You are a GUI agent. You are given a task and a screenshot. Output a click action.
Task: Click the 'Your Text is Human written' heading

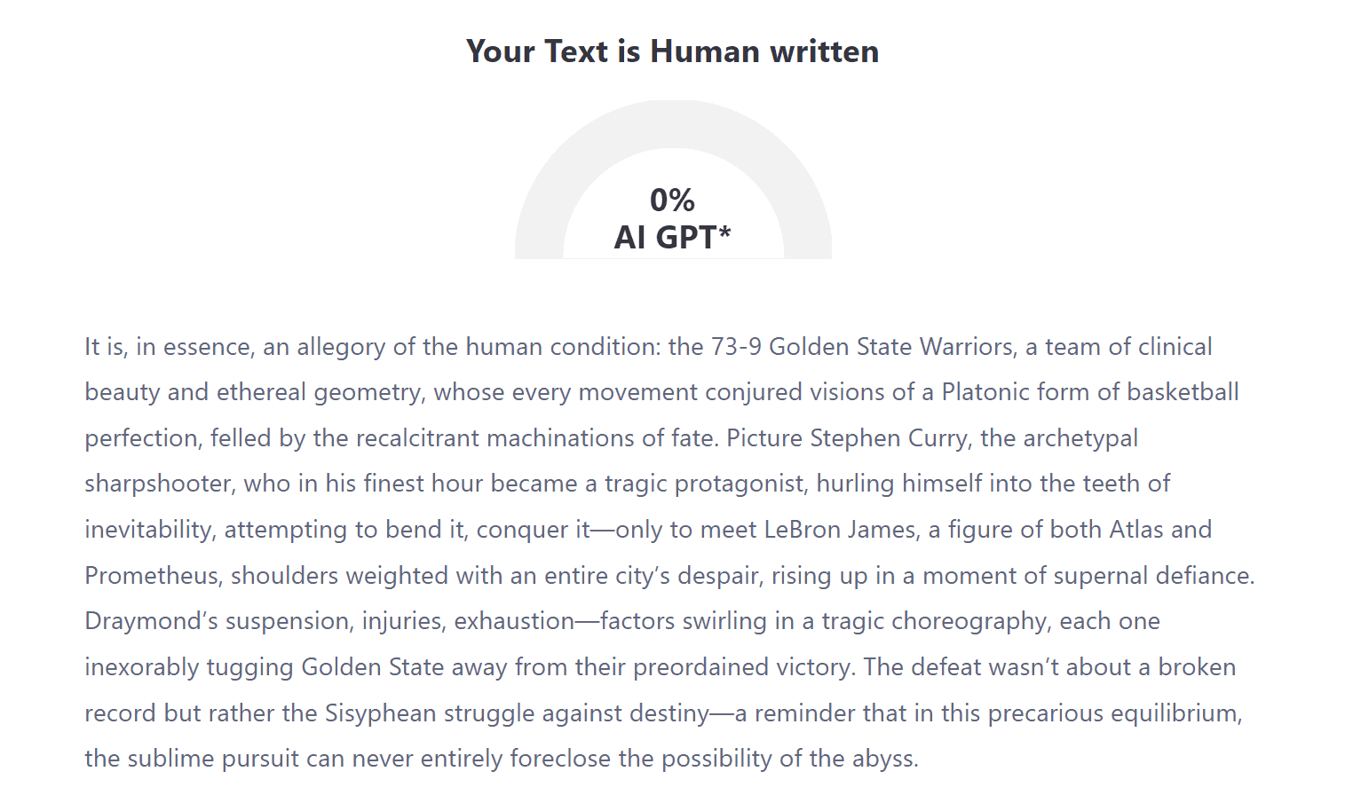(672, 51)
